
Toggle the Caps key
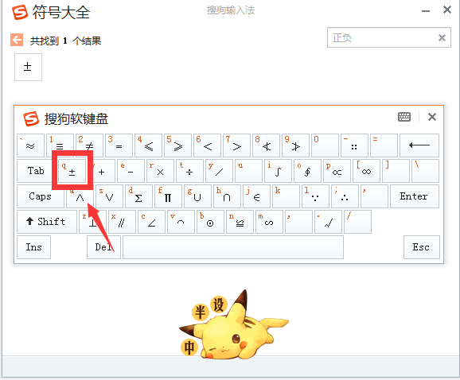pyautogui.click(x=41, y=196)
